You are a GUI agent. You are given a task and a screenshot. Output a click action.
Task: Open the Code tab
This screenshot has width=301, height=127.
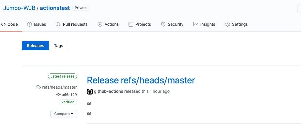pos(10,24)
